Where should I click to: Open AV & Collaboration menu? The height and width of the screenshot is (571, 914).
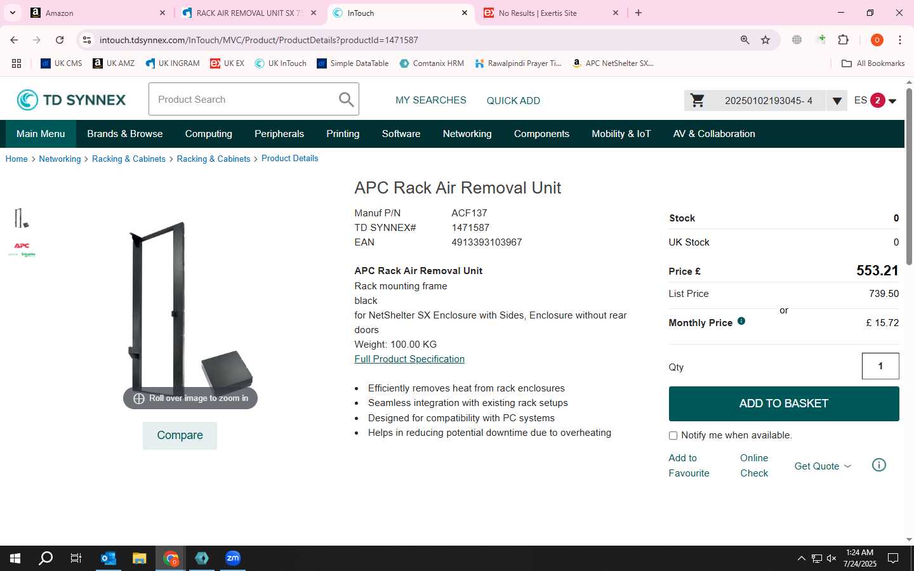click(714, 134)
